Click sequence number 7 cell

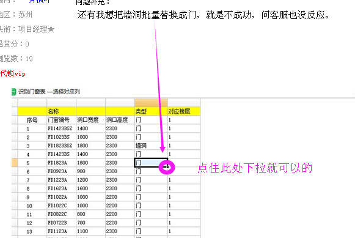(32, 180)
